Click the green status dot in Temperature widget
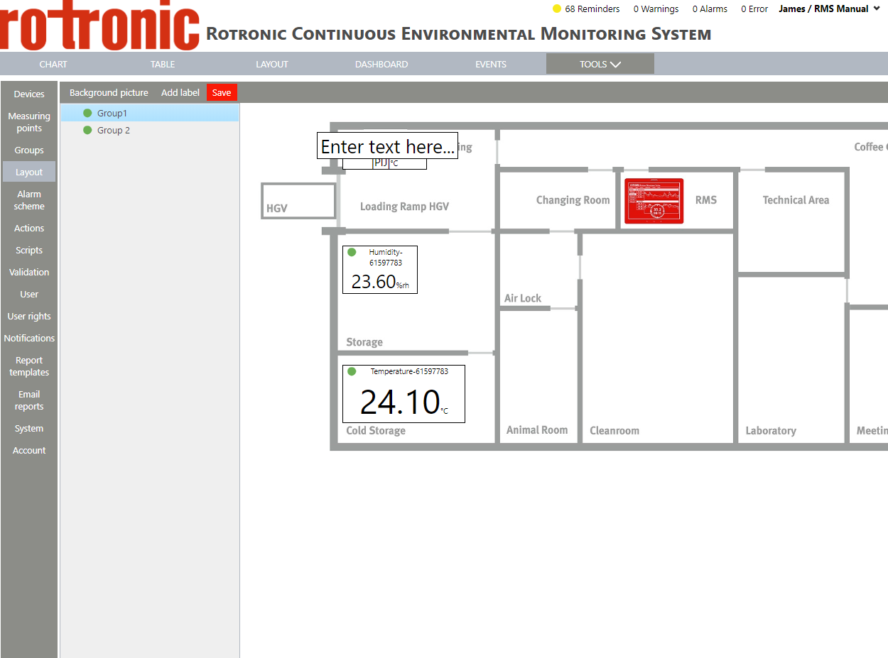The width and height of the screenshot is (888, 658). click(x=352, y=371)
